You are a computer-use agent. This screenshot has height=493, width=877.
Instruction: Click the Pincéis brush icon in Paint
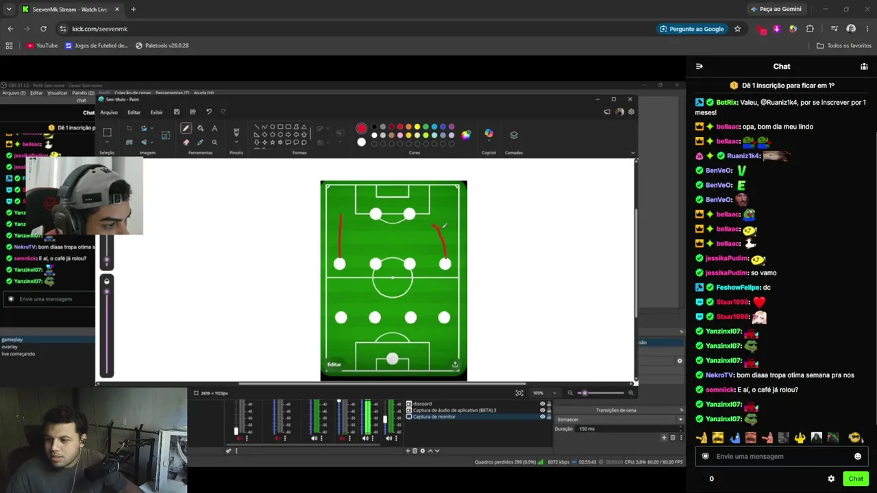[x=236, y=132]
